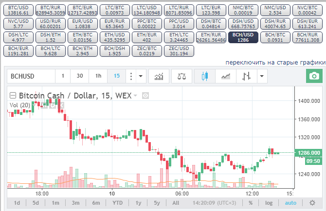Select the ETH/USD pair

click(x=114, y=37)
